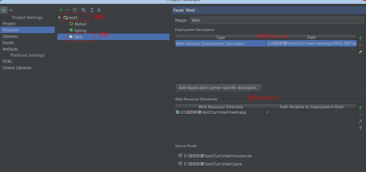Click the '/' deployment root path cell
Image resolution: width=366 pixels, height=172 pixels.
click(312, 112)
